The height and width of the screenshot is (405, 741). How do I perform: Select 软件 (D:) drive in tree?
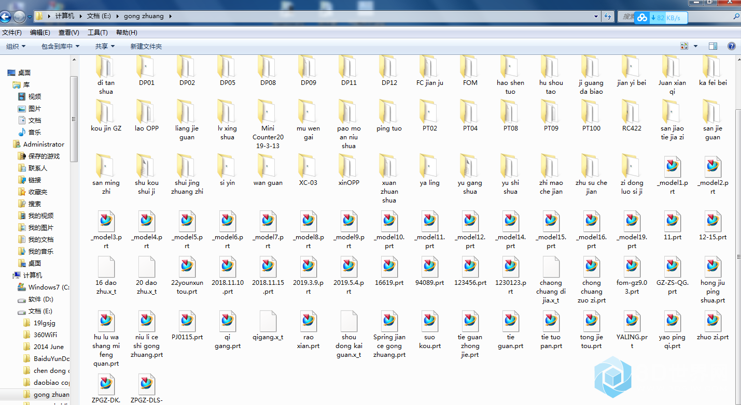[40, 299]
